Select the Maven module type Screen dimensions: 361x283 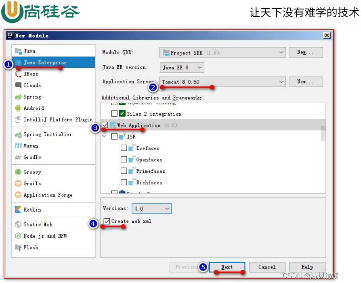[x=53, y=146]
